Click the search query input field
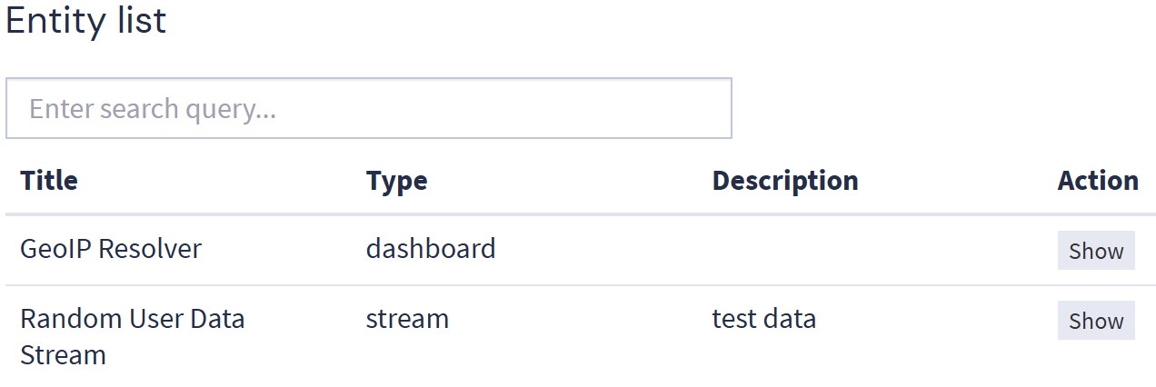The height and width of the screenshot is (387, 1156). pos(368,109)
